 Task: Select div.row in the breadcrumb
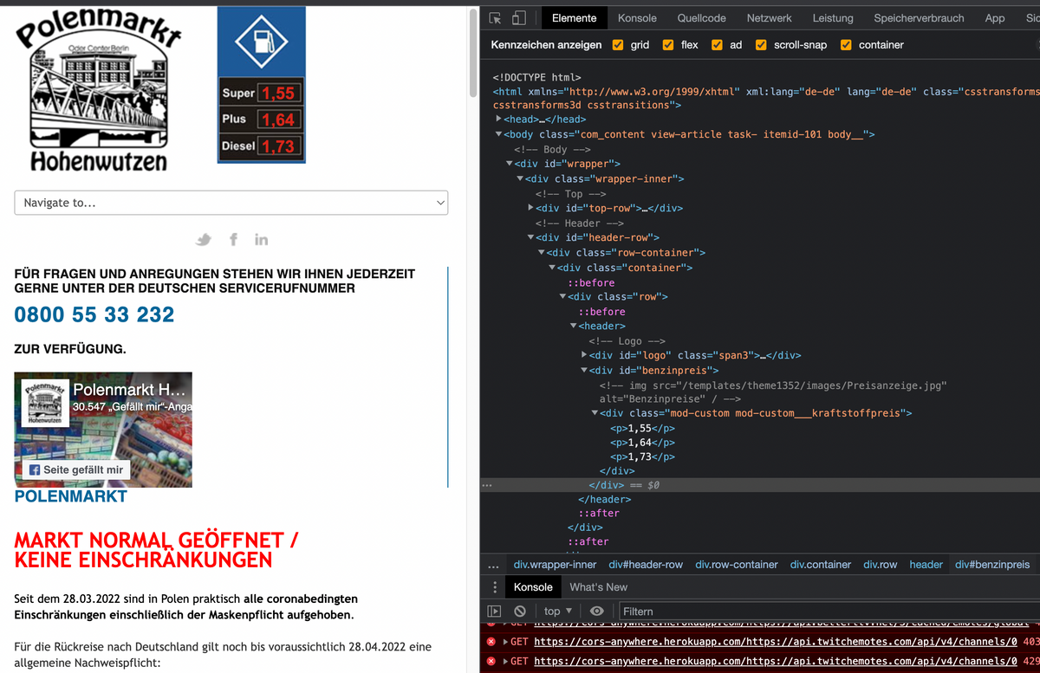click(881, 565)
